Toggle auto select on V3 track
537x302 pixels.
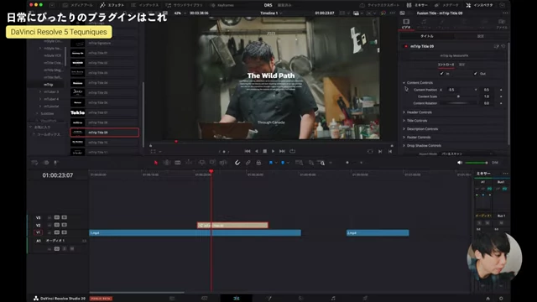(57, 217)
